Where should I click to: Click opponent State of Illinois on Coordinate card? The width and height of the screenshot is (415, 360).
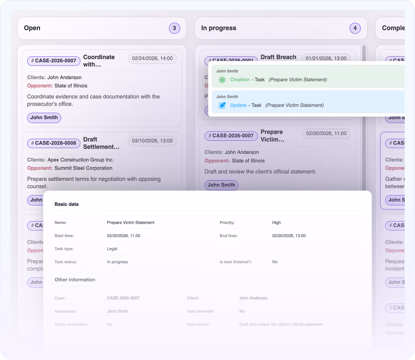(x=71, y=86)
